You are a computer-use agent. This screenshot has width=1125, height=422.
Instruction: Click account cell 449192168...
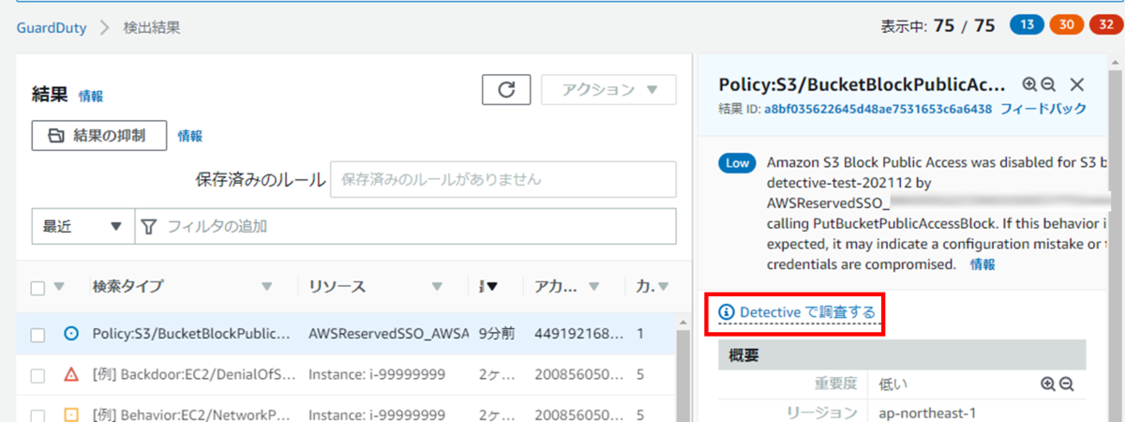click(x=577, y=334)
